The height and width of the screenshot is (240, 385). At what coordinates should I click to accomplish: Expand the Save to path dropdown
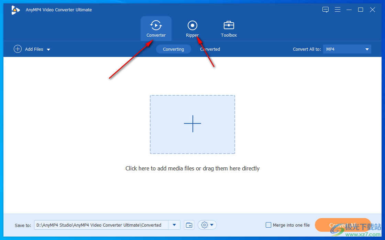pos(174,225)
